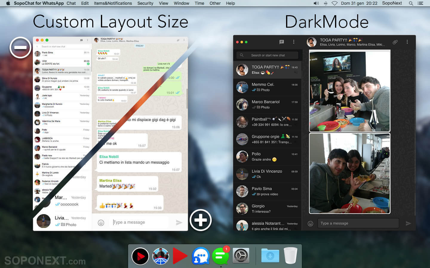The image size is (430, 268).
Task: Open the Items&Notifications menu
Action: point(113,3)
